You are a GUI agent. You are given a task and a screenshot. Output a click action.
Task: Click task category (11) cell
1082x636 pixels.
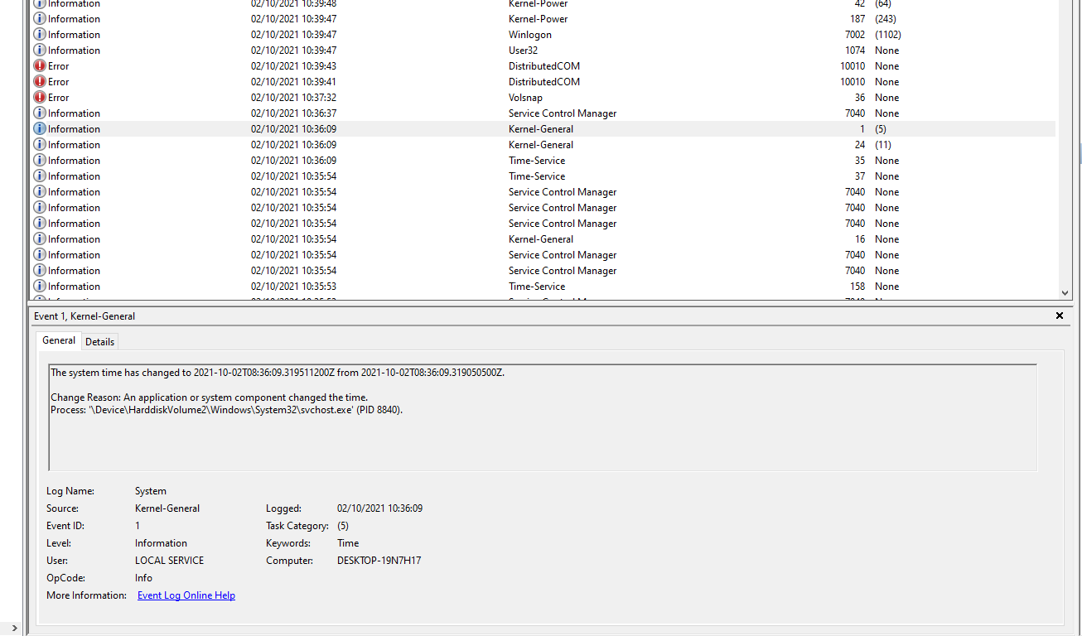(883, 145)
